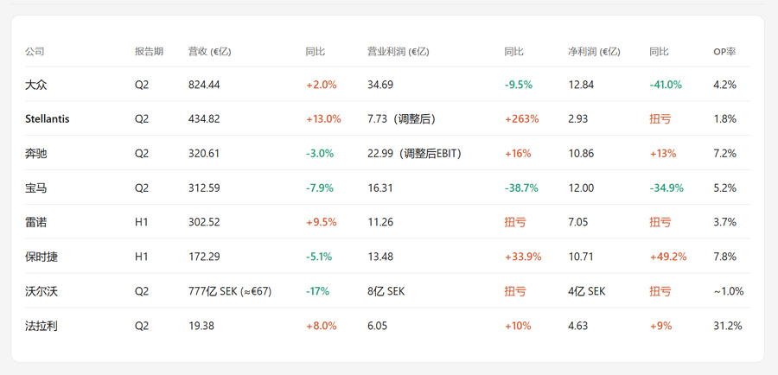Click the +2.0% revenue growth for 大众
Screen dimensions: 778x375
click(x=322, y=85)
